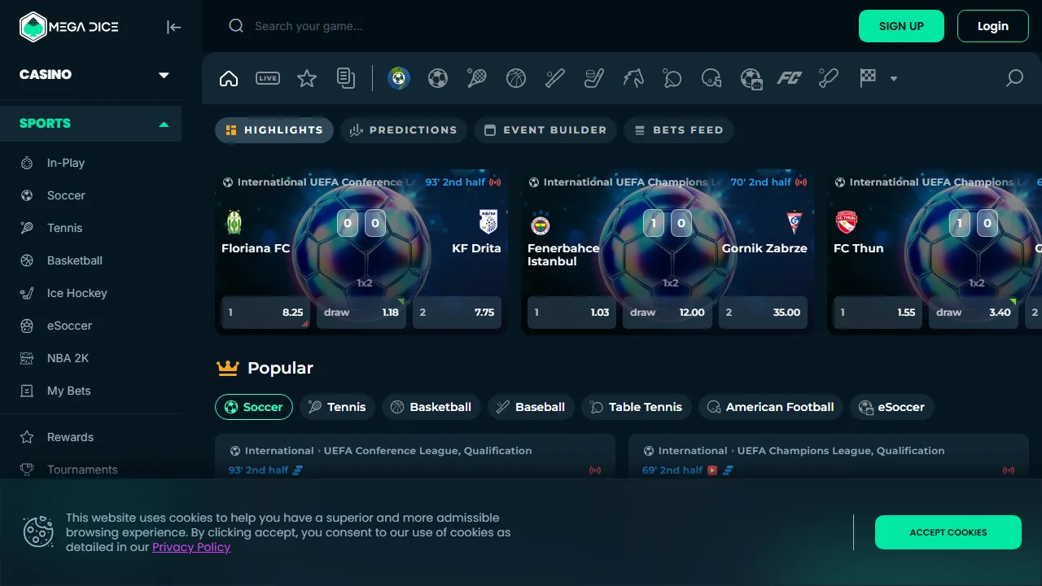Select the cricket bat icon
Viewport: 1042px width, 586px height.
coord(829,78)
